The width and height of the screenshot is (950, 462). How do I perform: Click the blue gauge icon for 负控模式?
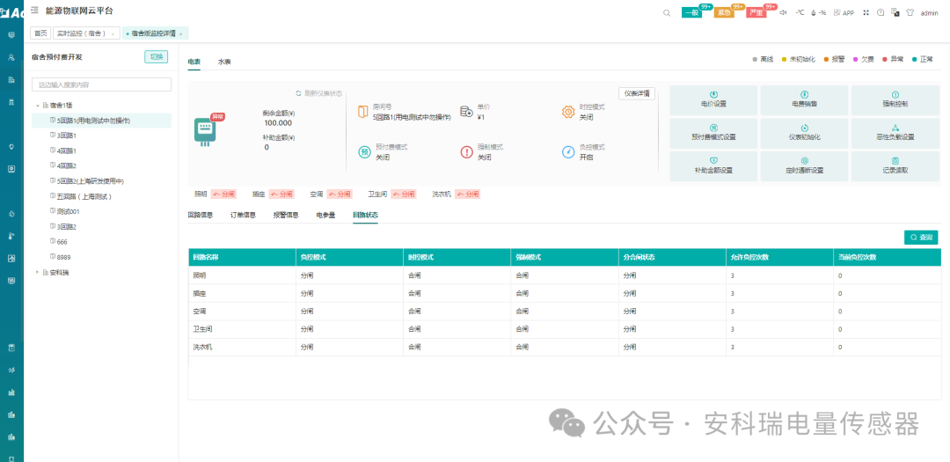tap(568, 151)
